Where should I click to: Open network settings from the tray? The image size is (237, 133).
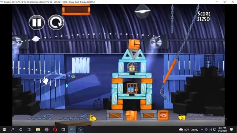[x=215, y=130]
